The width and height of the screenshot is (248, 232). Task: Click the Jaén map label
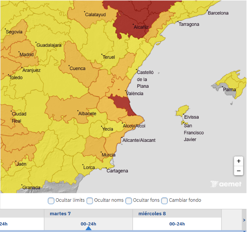21,164
